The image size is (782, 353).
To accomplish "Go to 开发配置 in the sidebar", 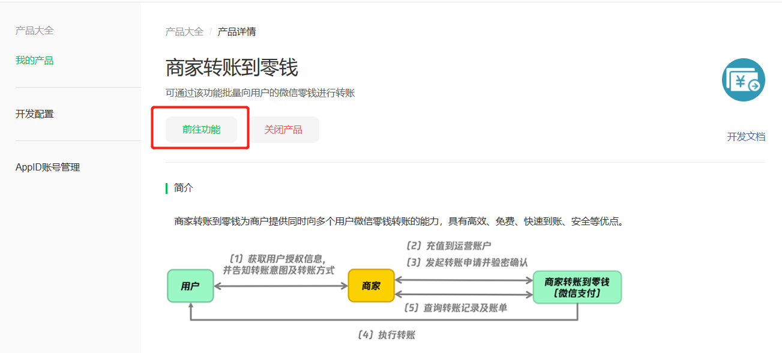I will coord(35,114).
